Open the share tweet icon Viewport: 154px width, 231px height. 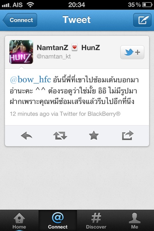(127, 135)
